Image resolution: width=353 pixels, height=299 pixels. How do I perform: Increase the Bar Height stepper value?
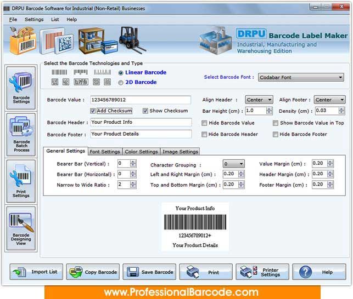click(x=269, y=109)
